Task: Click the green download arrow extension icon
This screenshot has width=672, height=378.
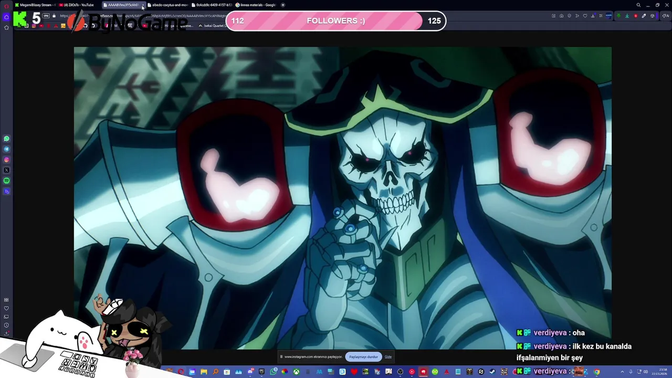Action: 627,16
